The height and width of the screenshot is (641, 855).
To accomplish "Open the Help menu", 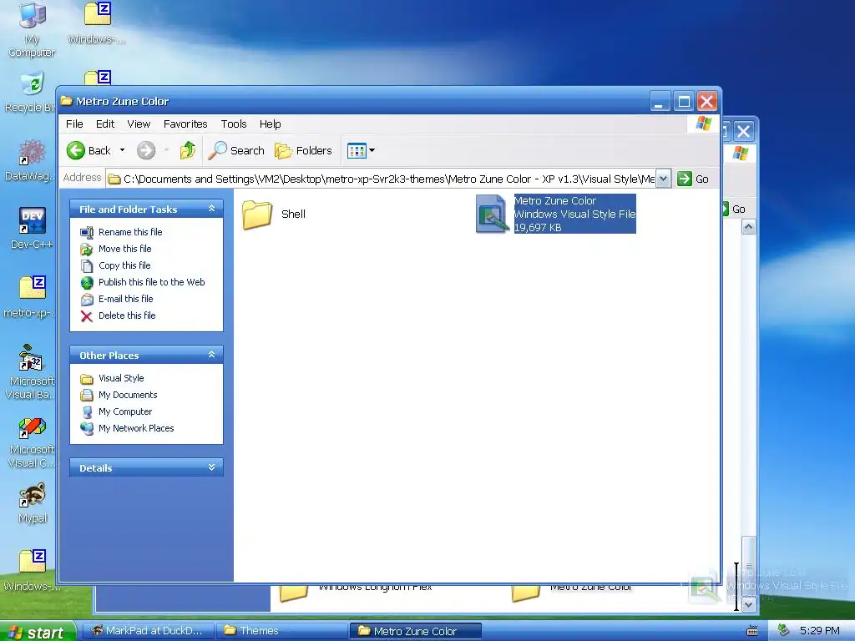I will pos(270,124).
